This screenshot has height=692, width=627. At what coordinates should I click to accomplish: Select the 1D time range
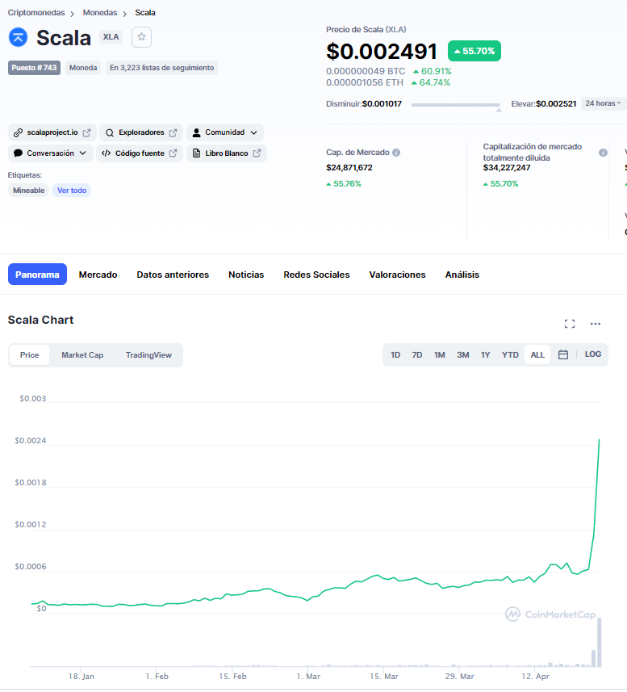[x=395, y=354]
